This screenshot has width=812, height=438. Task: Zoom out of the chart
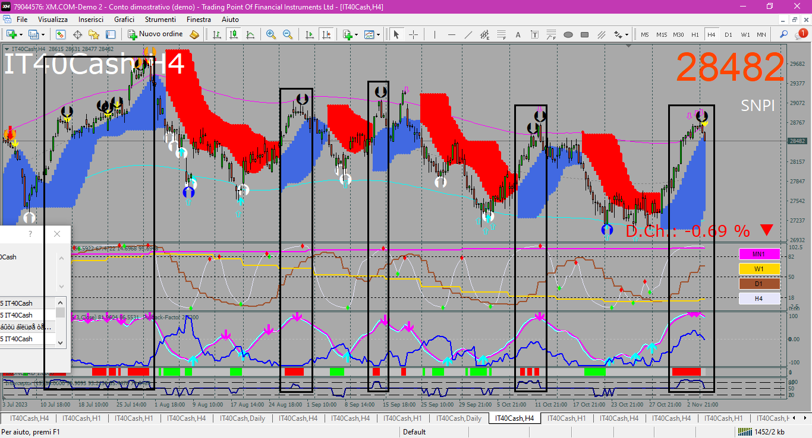tap(288, 34)
